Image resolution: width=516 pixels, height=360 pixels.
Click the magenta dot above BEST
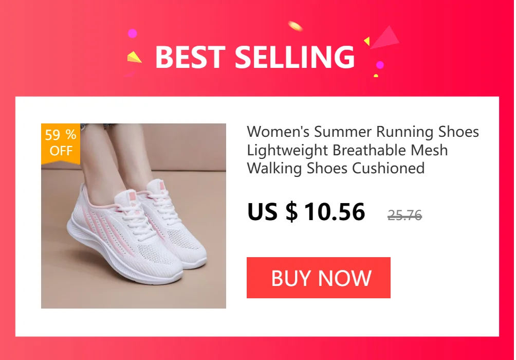(132, 33)
